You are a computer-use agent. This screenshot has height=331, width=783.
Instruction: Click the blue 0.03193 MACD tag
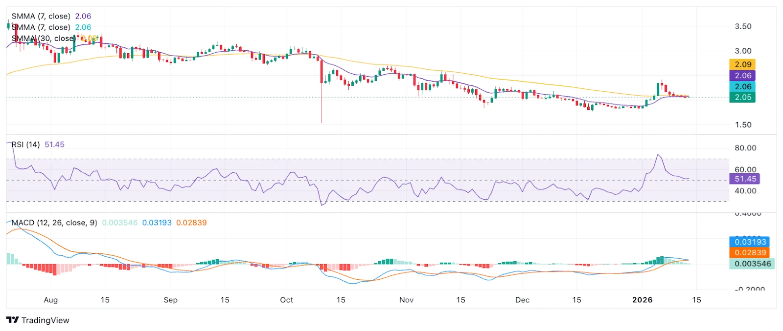click(x=750, y=242)
